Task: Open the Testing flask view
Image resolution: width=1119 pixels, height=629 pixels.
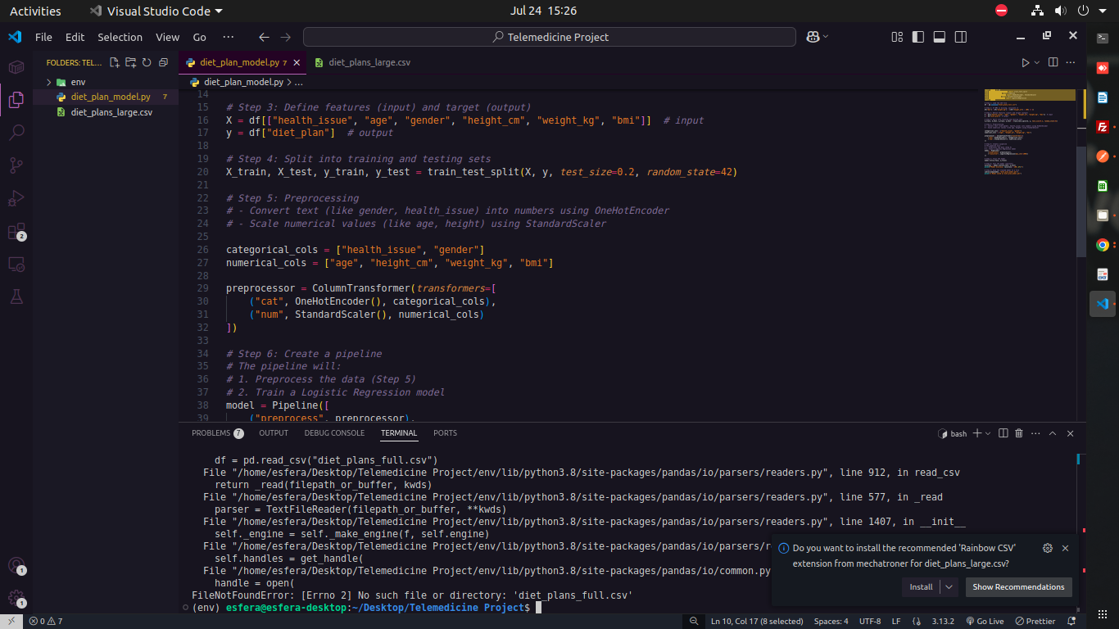Action: tap(16, 296)
